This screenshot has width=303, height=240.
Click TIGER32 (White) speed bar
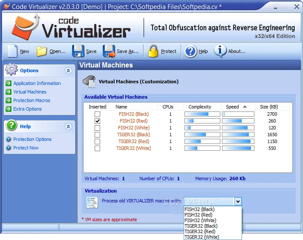click(x=238, y=148)
